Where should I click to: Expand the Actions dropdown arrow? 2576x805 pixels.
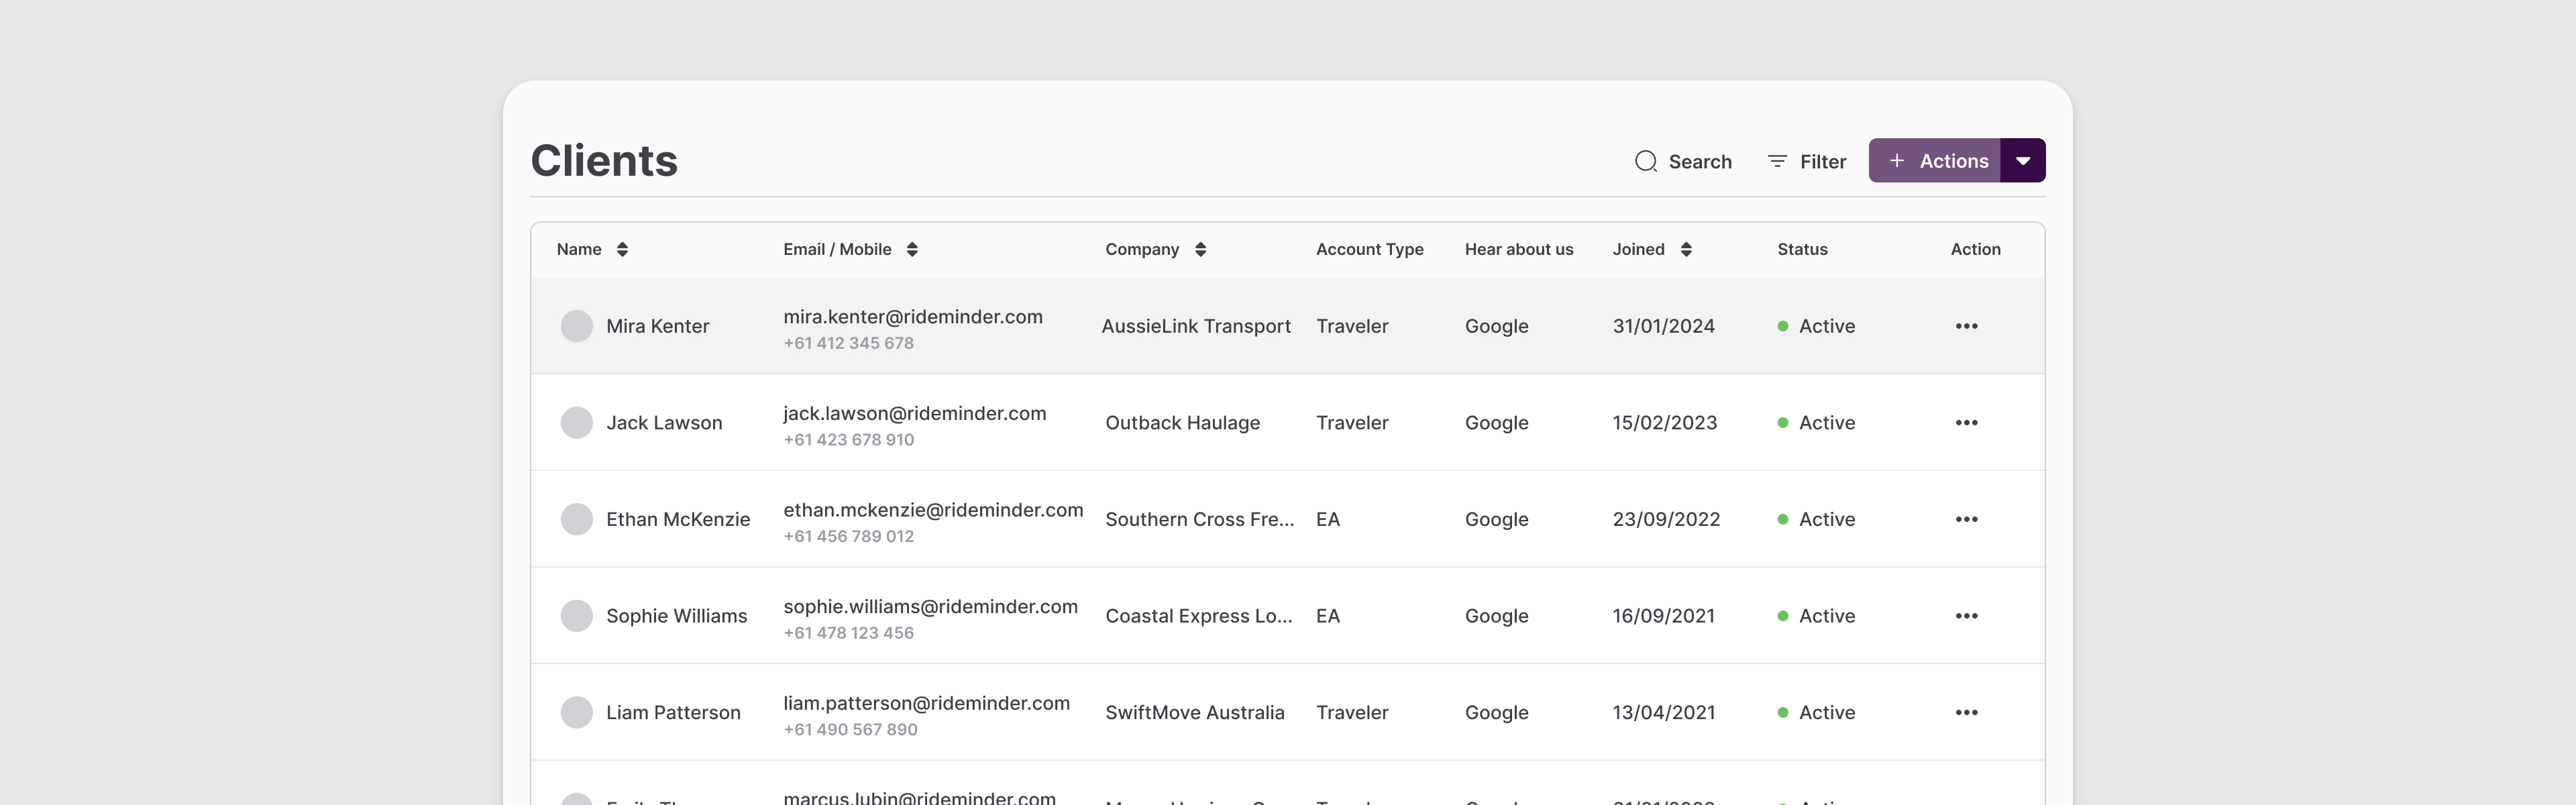coord(2022,161)
